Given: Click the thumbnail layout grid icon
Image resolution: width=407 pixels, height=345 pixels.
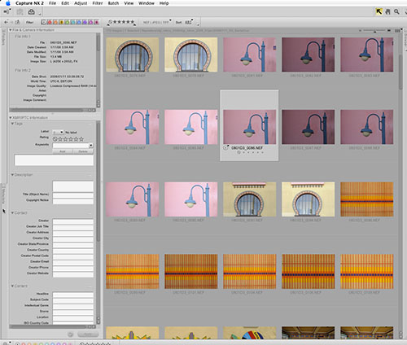Looking at the screenshot, I should coord(397,31).
